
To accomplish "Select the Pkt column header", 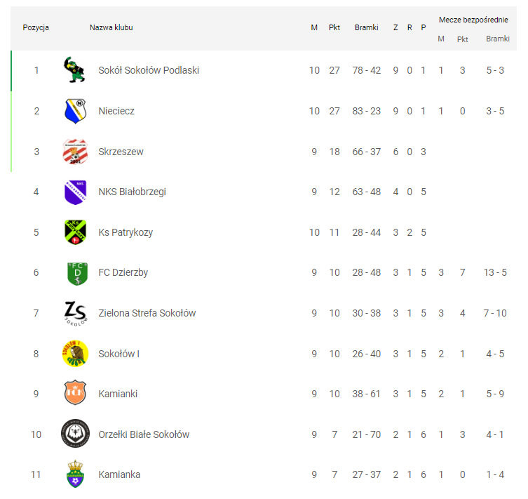I will (x=334, y=27).
